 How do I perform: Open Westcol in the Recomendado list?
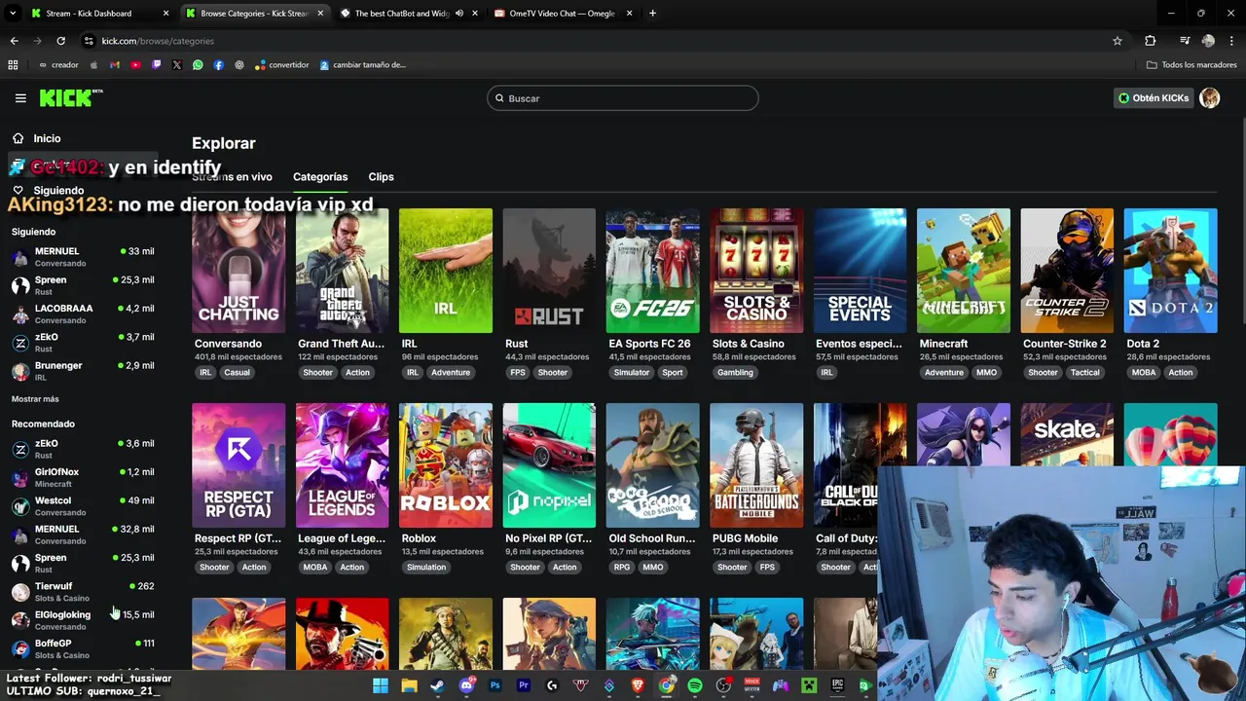pos(83,505)
